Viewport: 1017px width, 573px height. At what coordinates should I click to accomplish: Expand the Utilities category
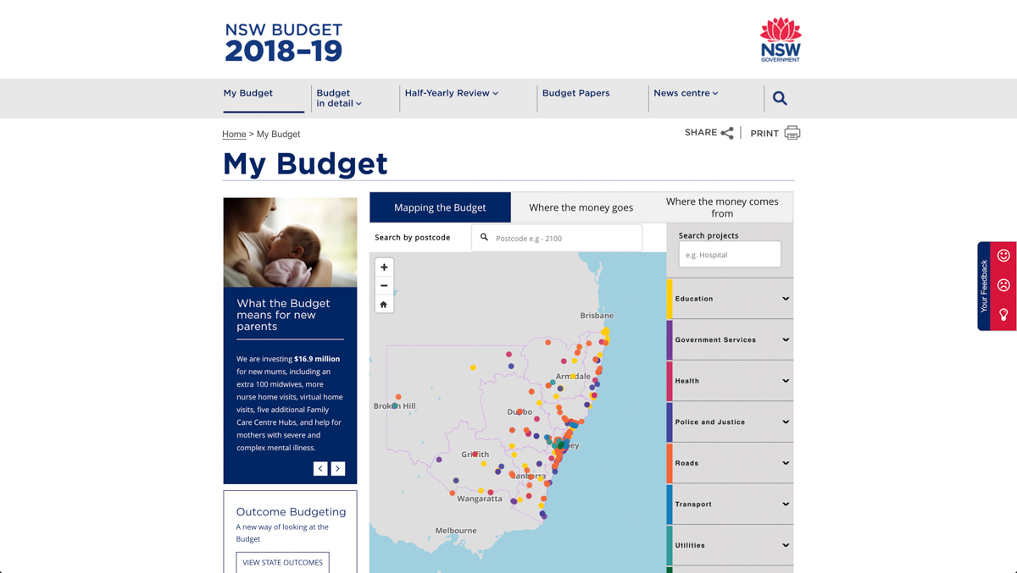click(731, 545)
